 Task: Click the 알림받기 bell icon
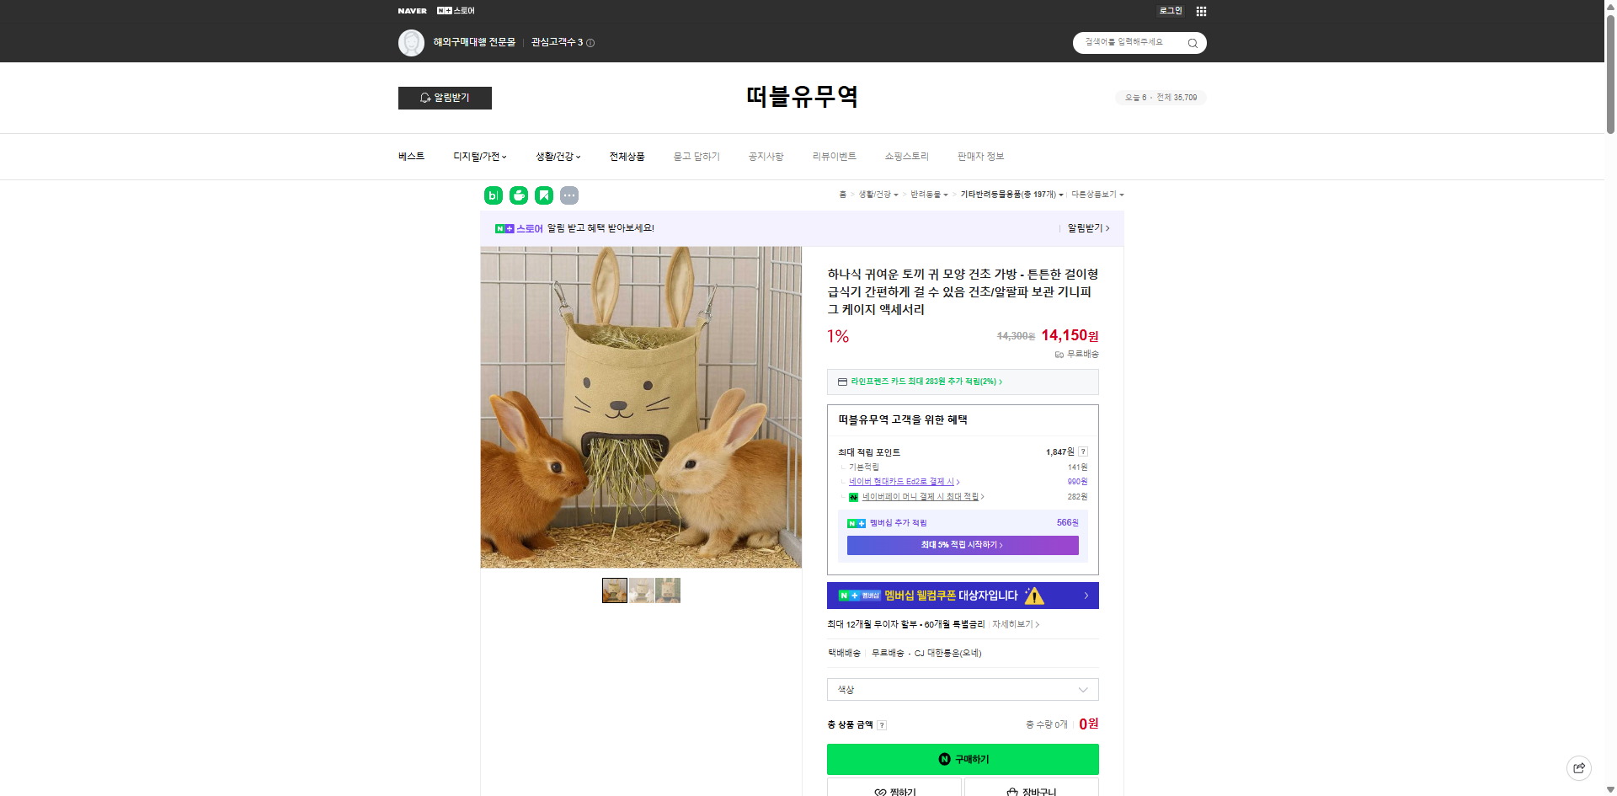pos(424,98)
